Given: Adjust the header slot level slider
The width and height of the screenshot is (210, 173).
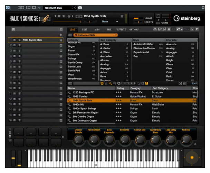Looking at the screenshot, I should tap(67, 21).
